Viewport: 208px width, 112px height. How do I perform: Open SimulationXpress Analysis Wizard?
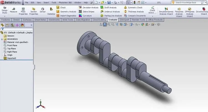click(166, 11)
